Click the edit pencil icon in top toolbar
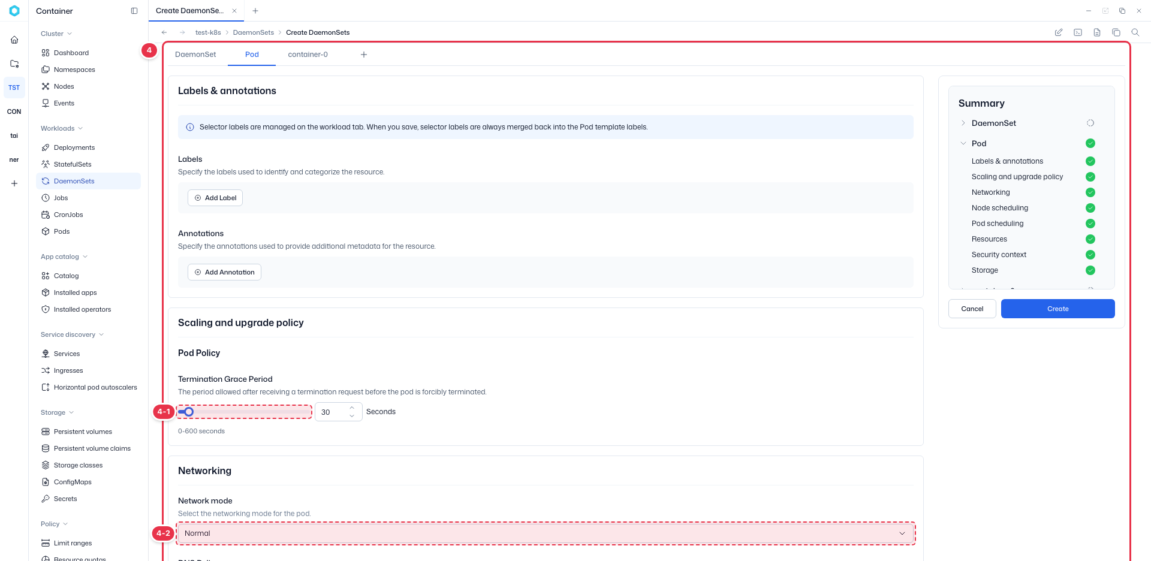The image size is (1151, 561). (x=1059, y=32)
